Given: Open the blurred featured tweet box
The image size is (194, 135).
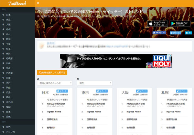Looking at the screenshot, I should (x=114, y=46).
